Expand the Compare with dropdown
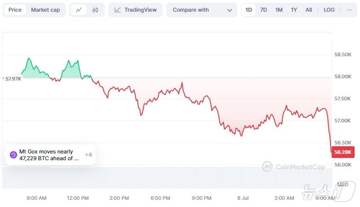This screenshot has width=360, height=207. coord(202,10)
